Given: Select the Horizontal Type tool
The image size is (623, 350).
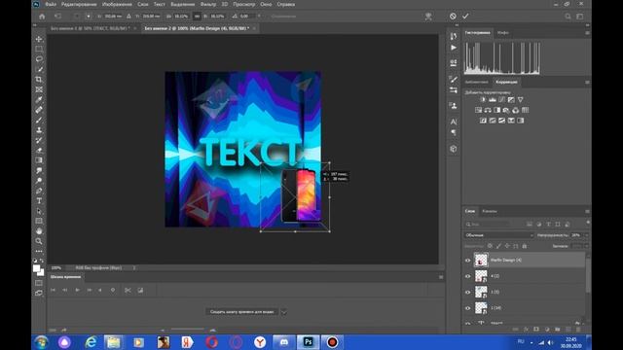Looking at the screenshot, I should point(39,201).
